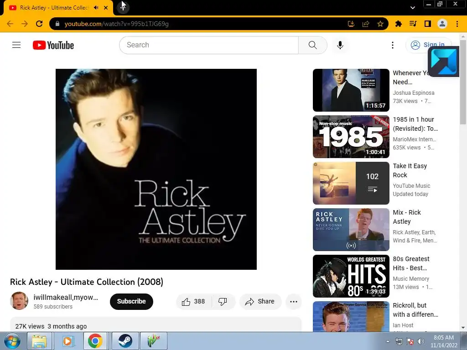
Task: Open the YouTube guide hamburger menu
Action: pos(16,45)
